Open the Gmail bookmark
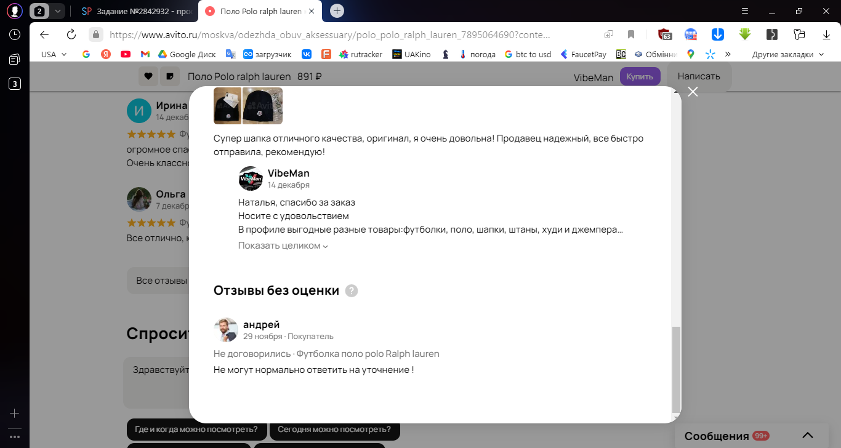This screenshot has width=841, height=448. click(x=145, y=54)
